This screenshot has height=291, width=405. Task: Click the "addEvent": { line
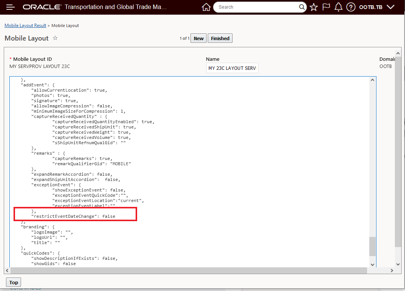[38, 85]
